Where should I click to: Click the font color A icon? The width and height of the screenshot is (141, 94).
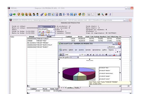point(114,55)
